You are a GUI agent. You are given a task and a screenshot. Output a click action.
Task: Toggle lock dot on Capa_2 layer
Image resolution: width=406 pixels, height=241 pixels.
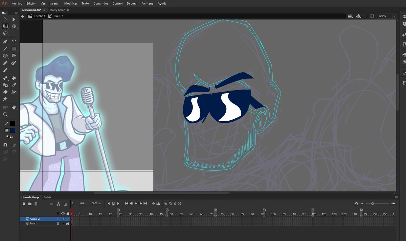(x=68, y=219)
